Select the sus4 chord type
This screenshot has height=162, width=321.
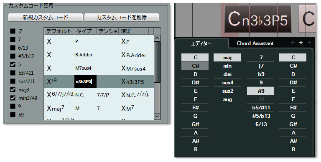point(227,83)
